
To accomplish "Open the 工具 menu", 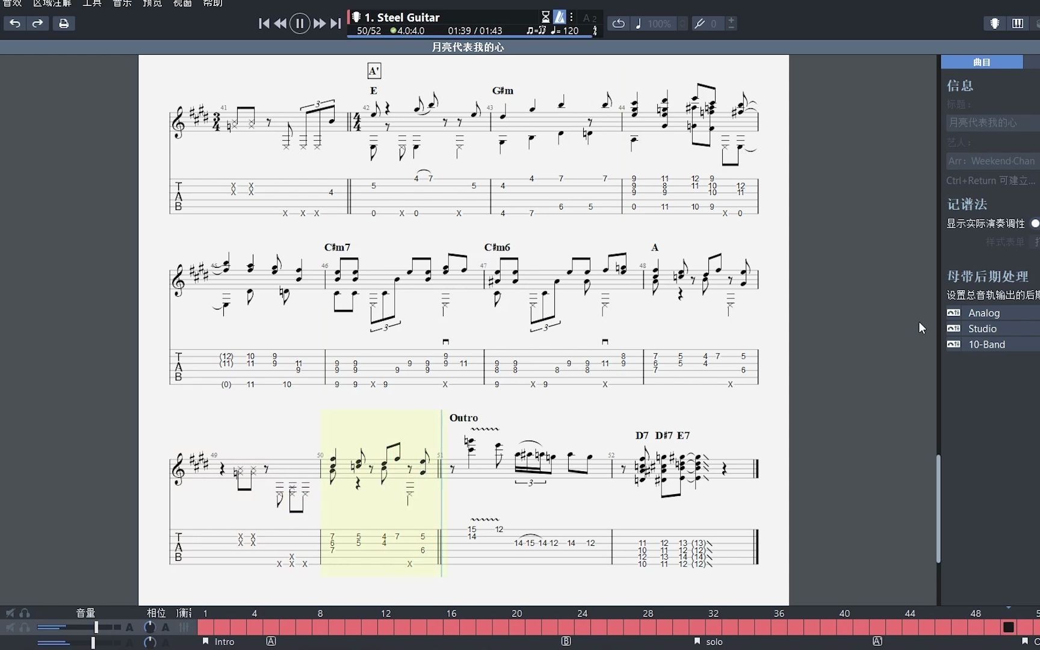I will tap(92, 4).
